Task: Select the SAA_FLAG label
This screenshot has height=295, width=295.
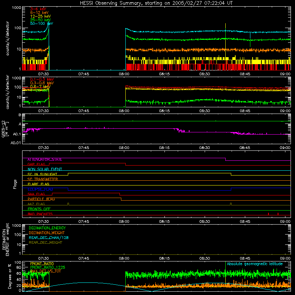Action: tap(36, 194)
